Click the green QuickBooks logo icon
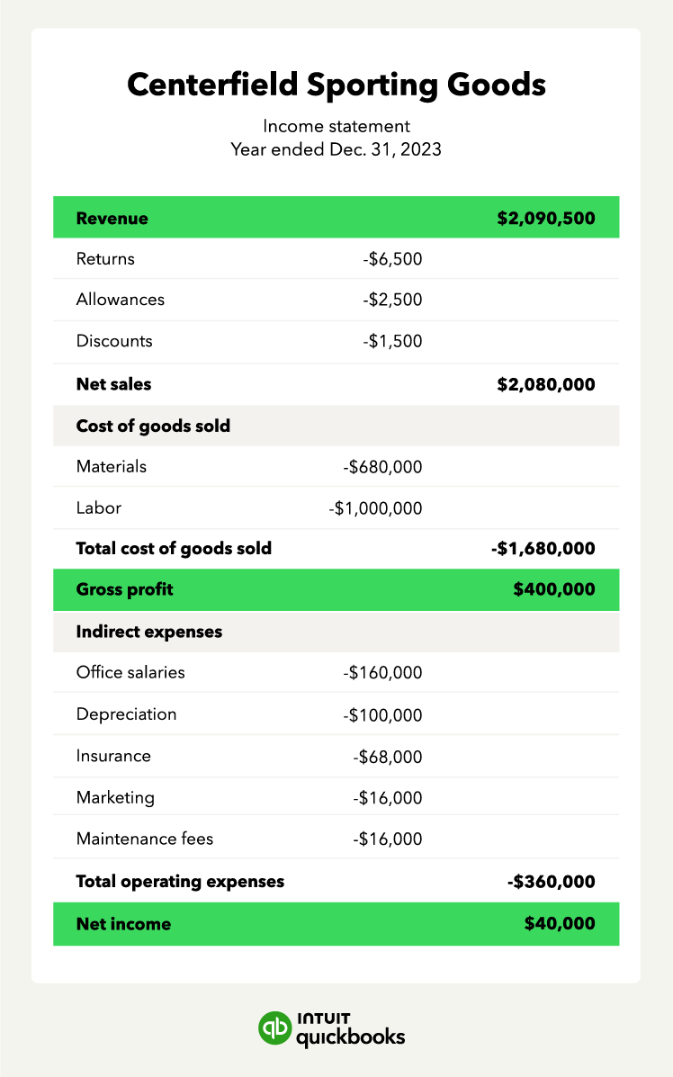673x1077 pixels. click(x=274, y=1028)
